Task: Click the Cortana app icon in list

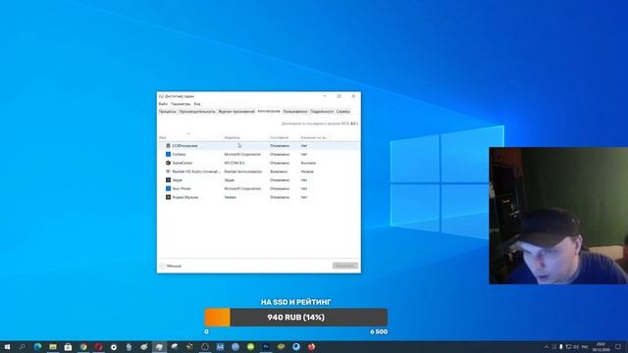Action: point(168,154)
